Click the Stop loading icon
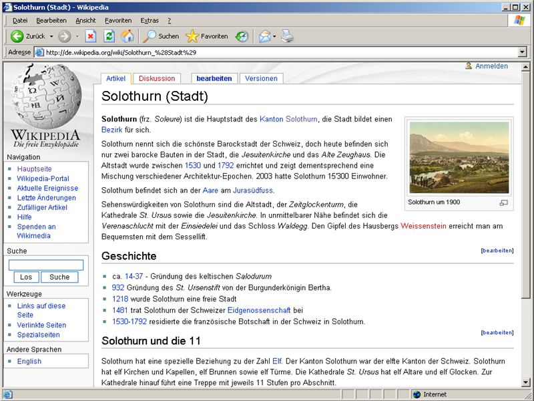534x401 pixels. [91, 36]
